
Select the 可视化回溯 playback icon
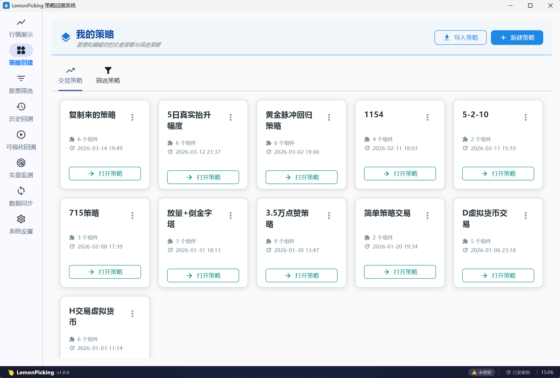click(x=21, y=140)
